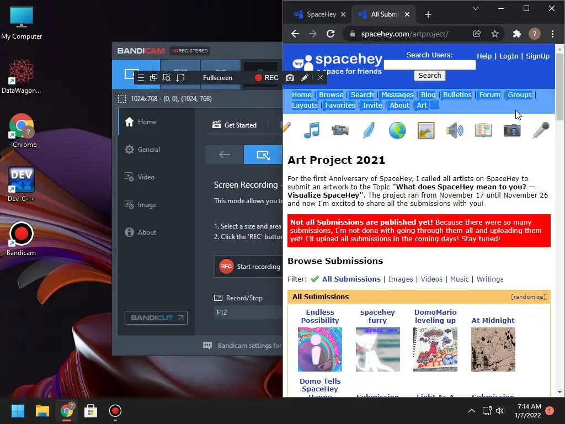Filter submissions by Videos
Image resolution: width=565 pixels, height=424 pixels.
pyautogui.click(x=431, y=279)
